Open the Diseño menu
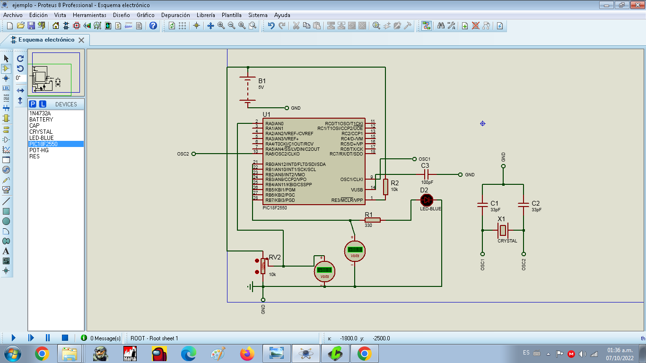 click(121, 15)
